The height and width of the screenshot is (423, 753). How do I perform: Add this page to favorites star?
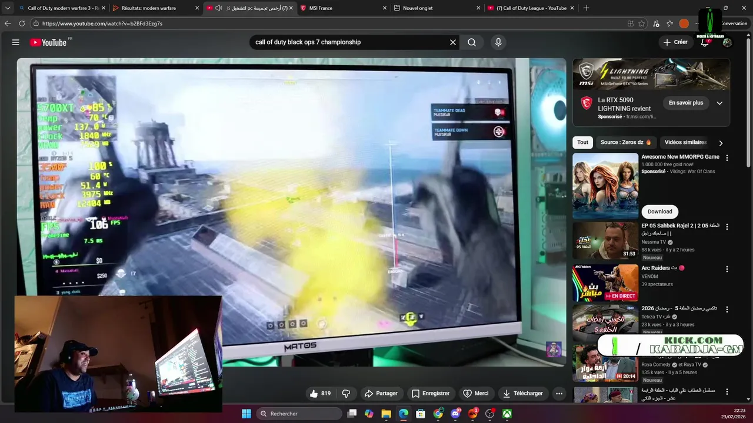click(642, 23)
